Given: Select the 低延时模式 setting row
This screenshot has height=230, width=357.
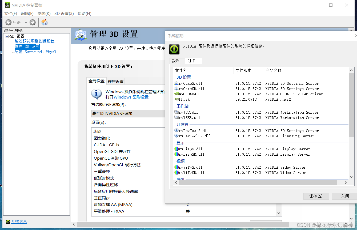Looking at the screenshot, I should click(x=104, y=178).
